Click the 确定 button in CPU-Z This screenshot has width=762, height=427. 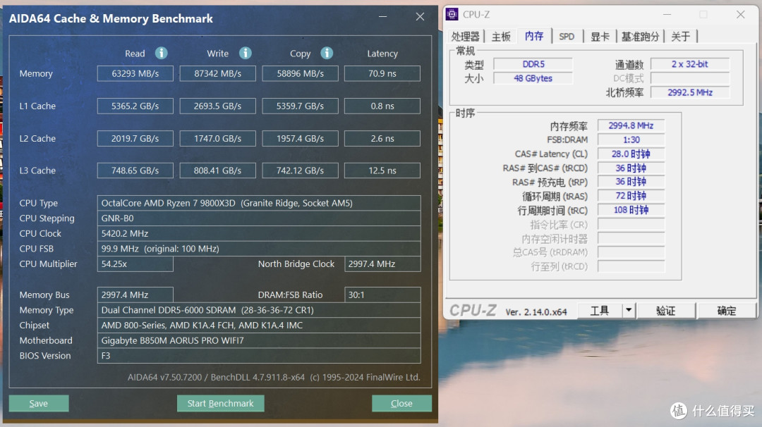pyautogui.click(x=727, y=311)
